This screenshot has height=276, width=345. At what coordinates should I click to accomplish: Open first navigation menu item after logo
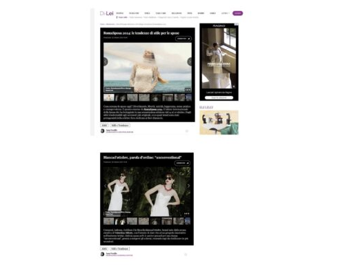click(x=120, y=13)
